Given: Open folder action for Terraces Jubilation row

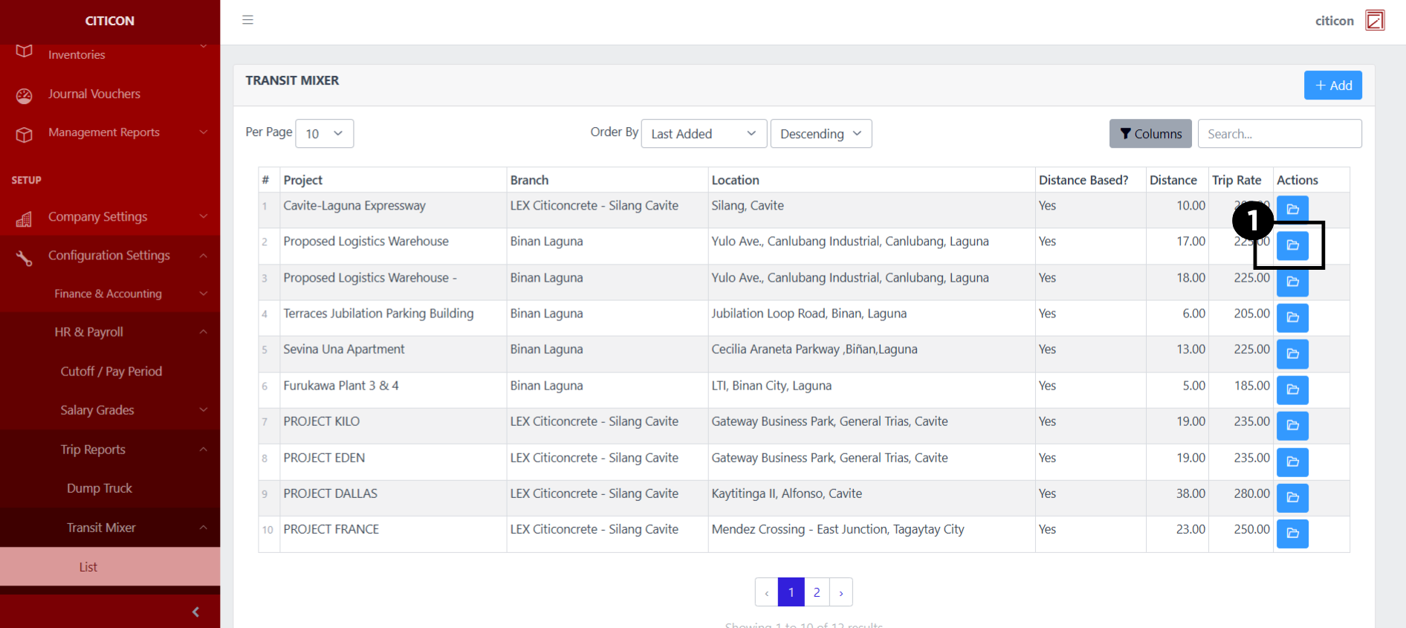Looking at the screenshot, I should coord(1292,317).
